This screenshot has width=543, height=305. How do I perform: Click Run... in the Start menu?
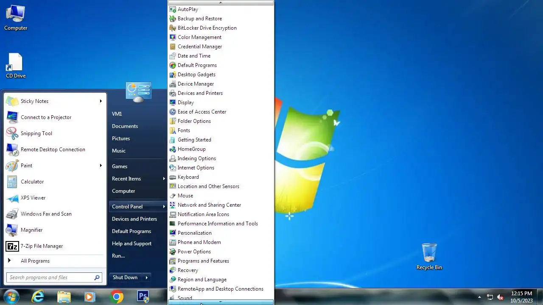point(118,256)
